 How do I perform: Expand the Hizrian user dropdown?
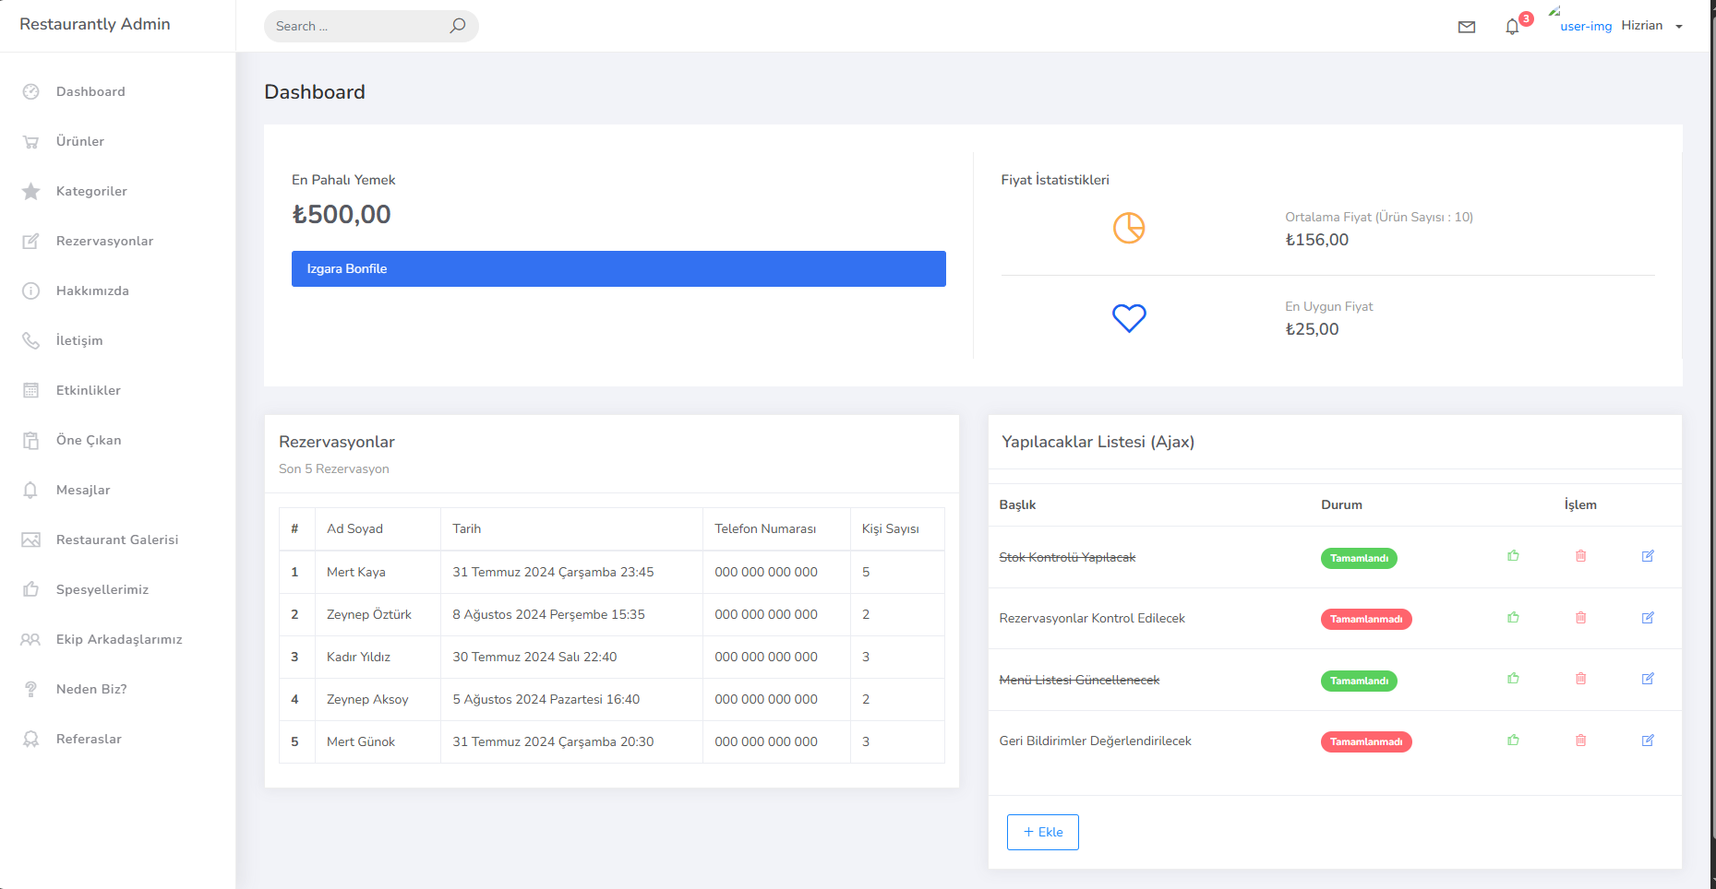tap(1650, 26)
